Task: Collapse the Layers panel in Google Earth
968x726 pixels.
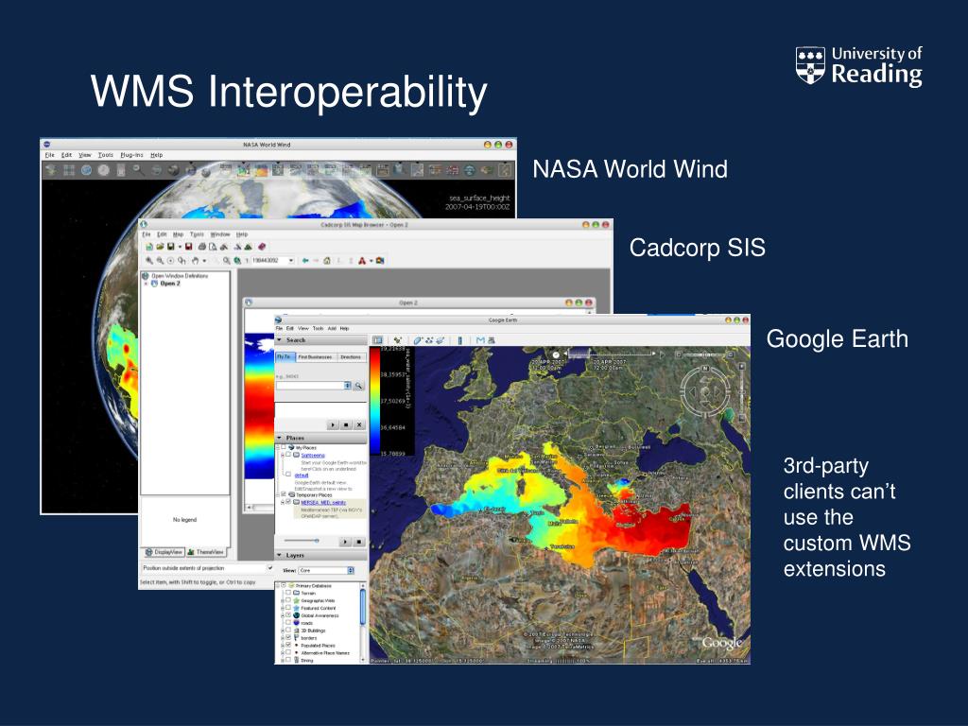Action: click(279, 555)
